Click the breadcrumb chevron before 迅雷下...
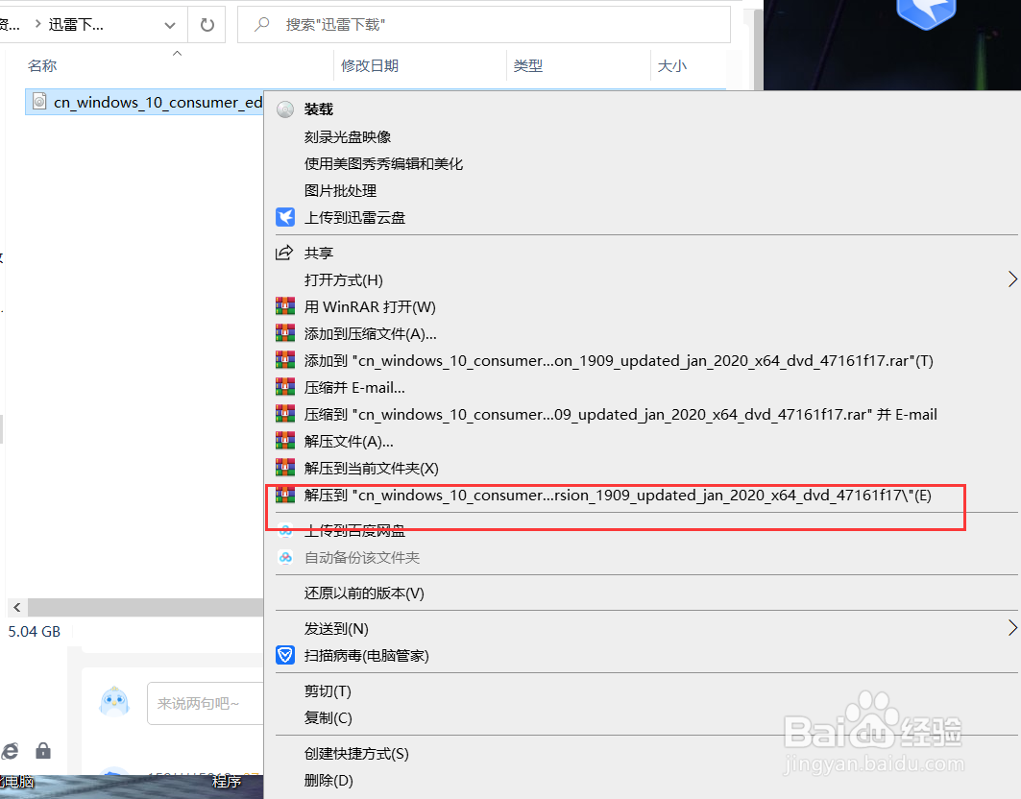The image size is (1021, 799). coord(37,24)
